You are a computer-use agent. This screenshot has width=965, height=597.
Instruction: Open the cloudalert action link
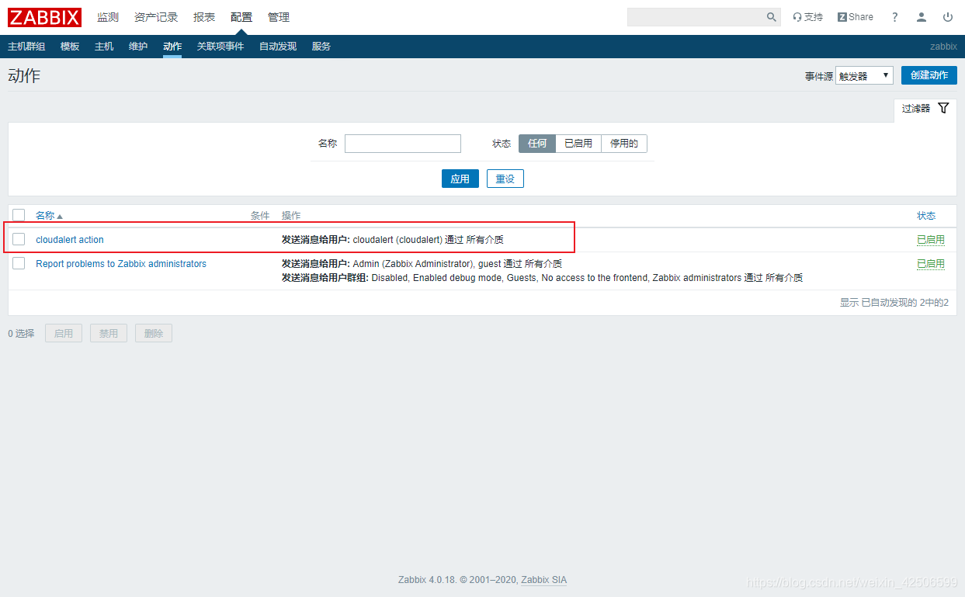[70, 240]
